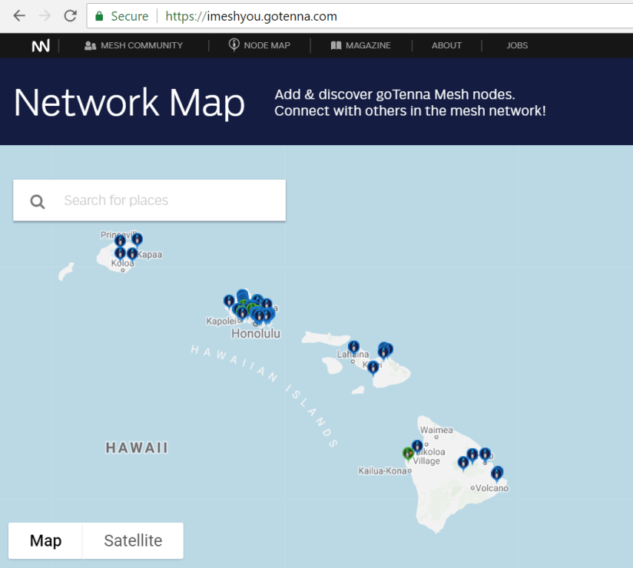Click the node pin west of Kapolei
This screenshot has height=568, width=633.
click(x=229, y=300)
